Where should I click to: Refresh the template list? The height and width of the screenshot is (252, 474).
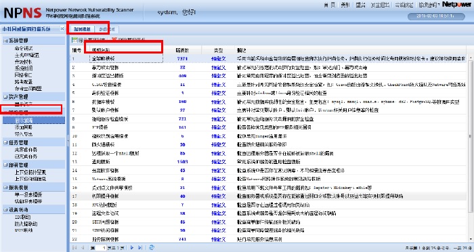click(x=152, y=247)
